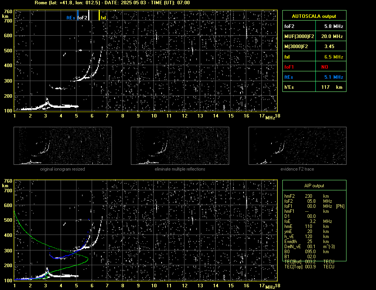The width and height of the screenshot is (376, 290).
Task: Click the 'original ionogram resized' caption
Action: [x=63, y=169]
